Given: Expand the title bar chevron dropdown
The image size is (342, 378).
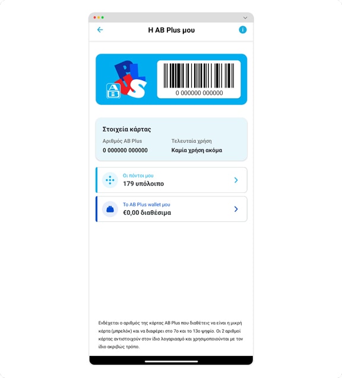Looking at the screenshot, I should click(x=245, y=18).
